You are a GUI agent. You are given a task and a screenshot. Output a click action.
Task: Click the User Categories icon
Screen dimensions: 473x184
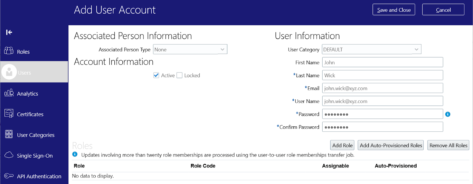pos(9,134)
